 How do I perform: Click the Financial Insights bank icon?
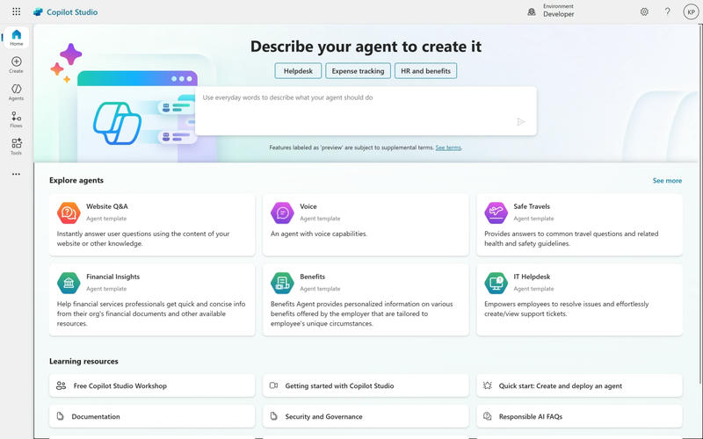[x=69, y=283]
